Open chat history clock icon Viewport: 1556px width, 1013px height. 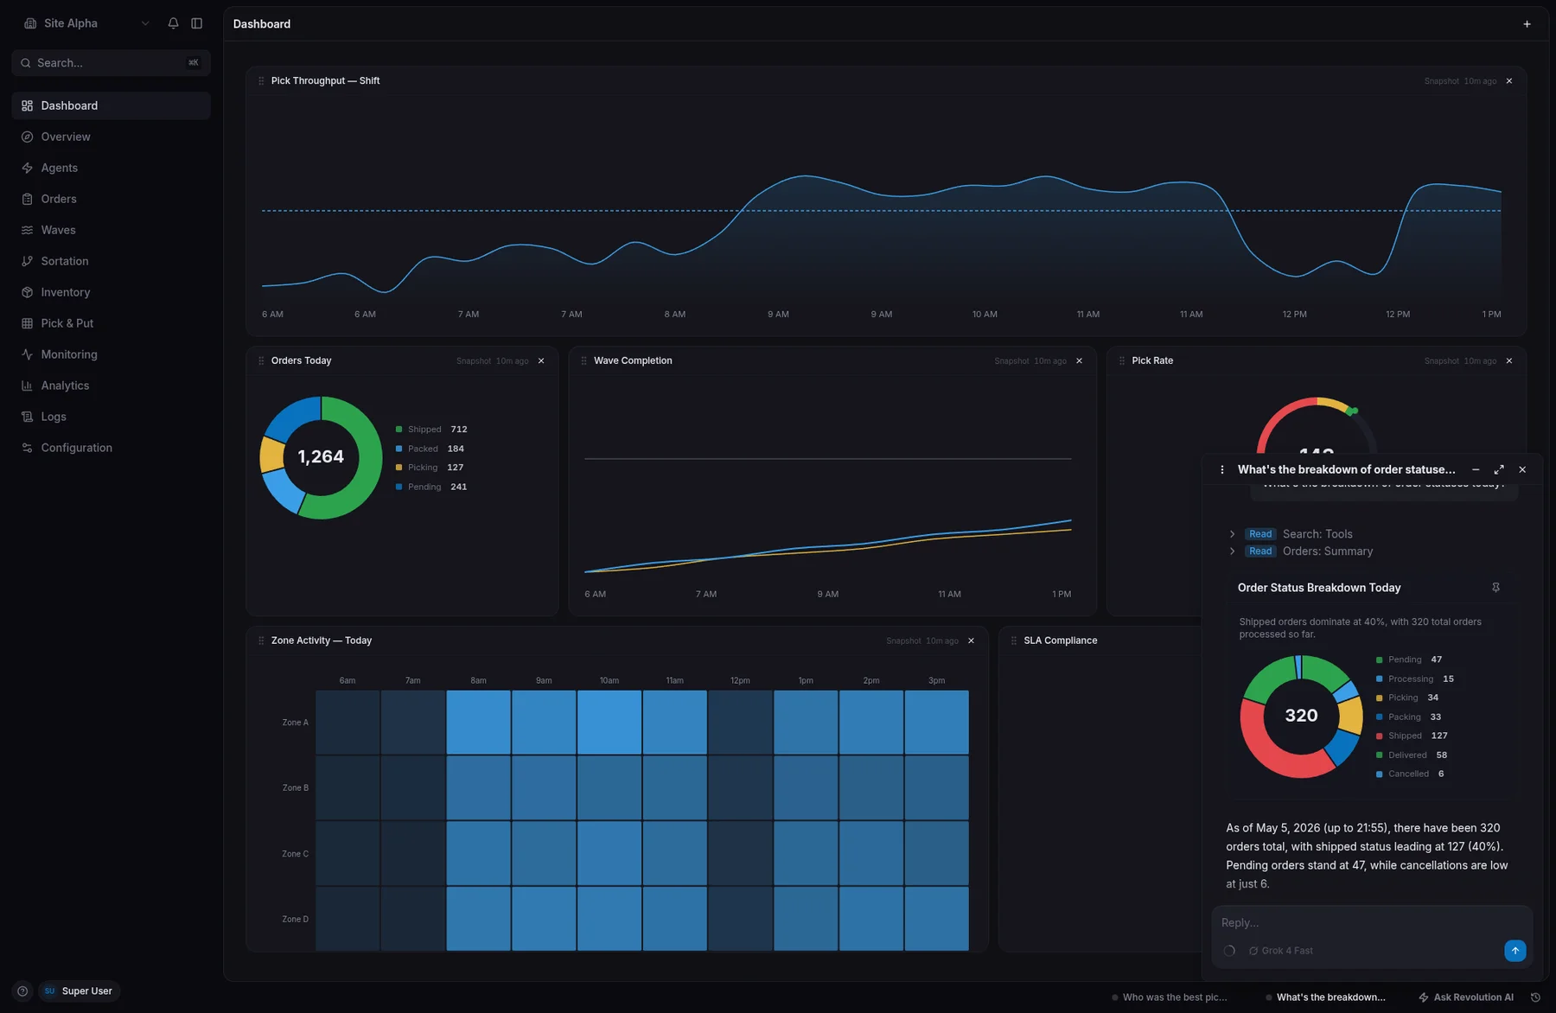[x=1535, y=997]
